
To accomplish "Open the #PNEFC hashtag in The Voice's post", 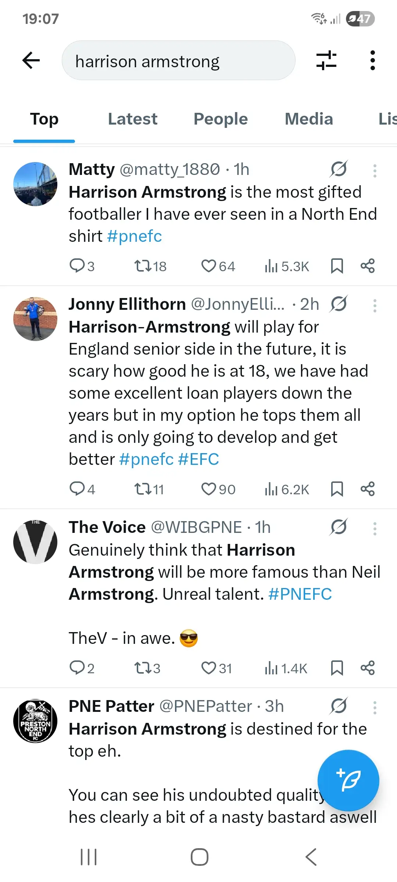I will (x=300, y=594).
